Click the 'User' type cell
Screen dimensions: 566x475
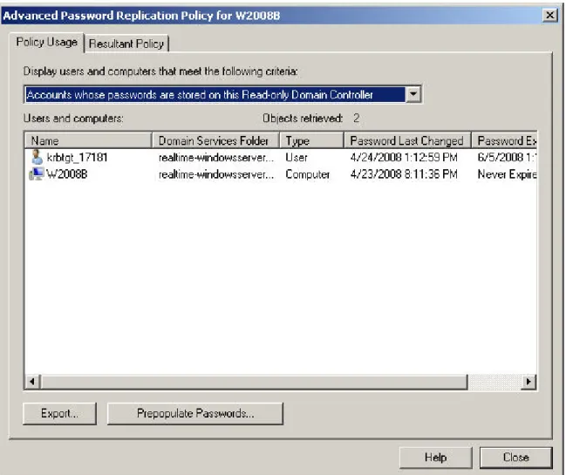point(297,158)
